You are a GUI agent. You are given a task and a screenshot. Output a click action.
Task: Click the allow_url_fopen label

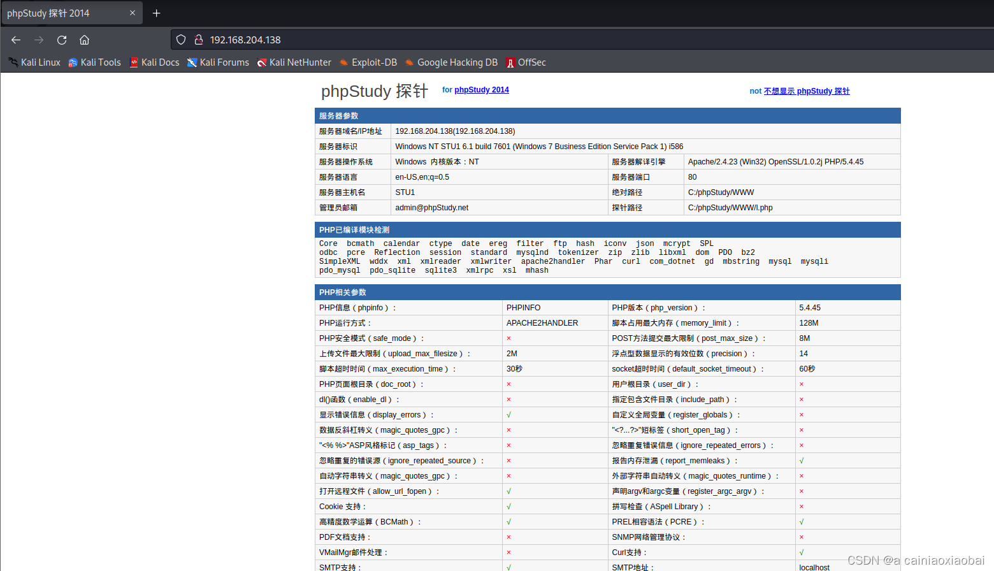(379, 491)
